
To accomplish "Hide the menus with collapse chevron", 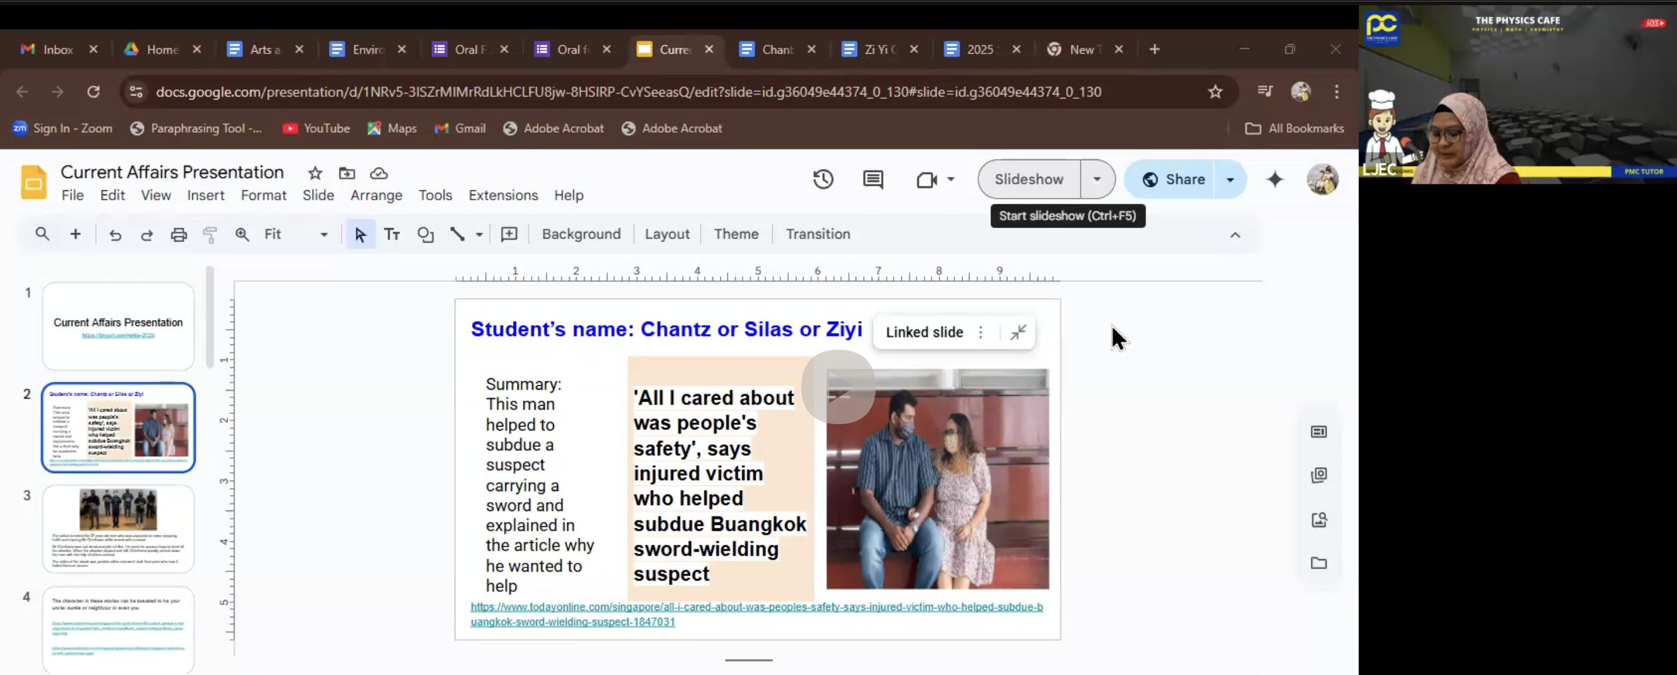I will click(1235, 235).
